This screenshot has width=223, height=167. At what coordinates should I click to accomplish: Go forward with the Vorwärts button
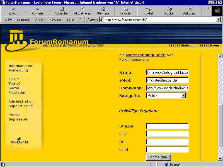(x=37, y=11)
